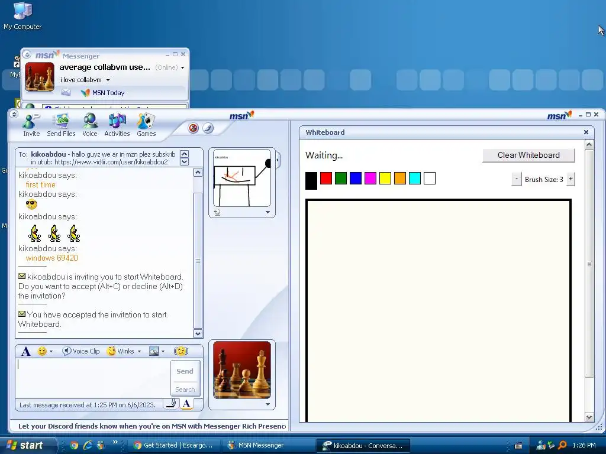The width and height of the screenshot is (606, 454).
Task: Click whiteboard panel scroll-down arrow
Action: [x=589, y=417]
